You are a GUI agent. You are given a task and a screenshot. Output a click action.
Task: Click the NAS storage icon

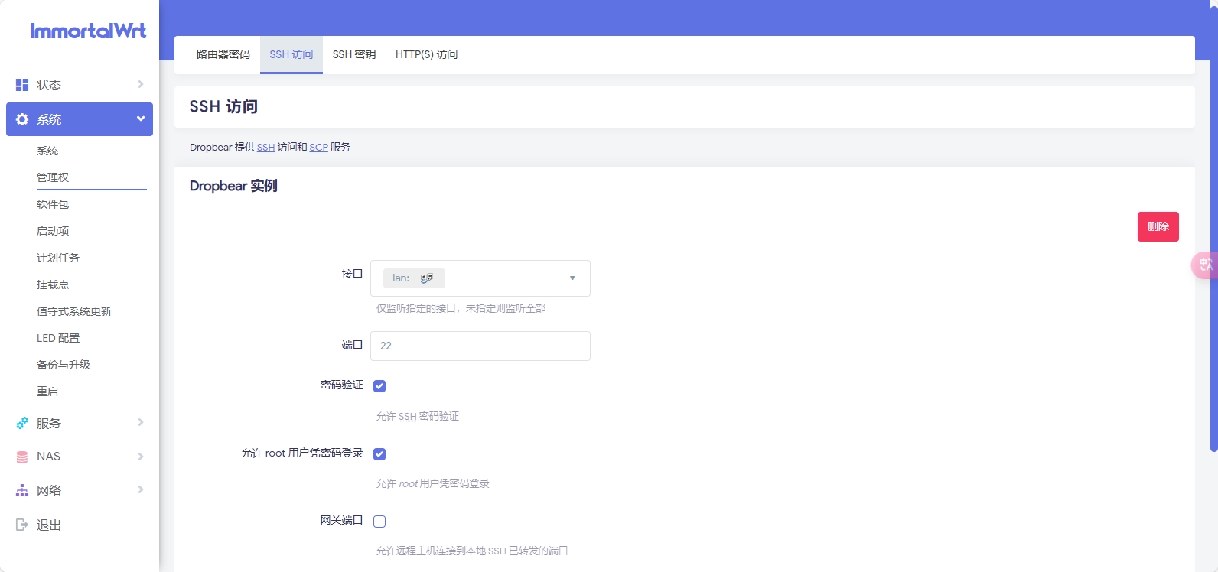pyautogui.click(x=22, y=457)
